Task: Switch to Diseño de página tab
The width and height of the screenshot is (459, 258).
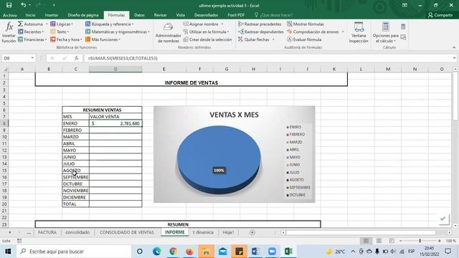Action: [83, 15]
